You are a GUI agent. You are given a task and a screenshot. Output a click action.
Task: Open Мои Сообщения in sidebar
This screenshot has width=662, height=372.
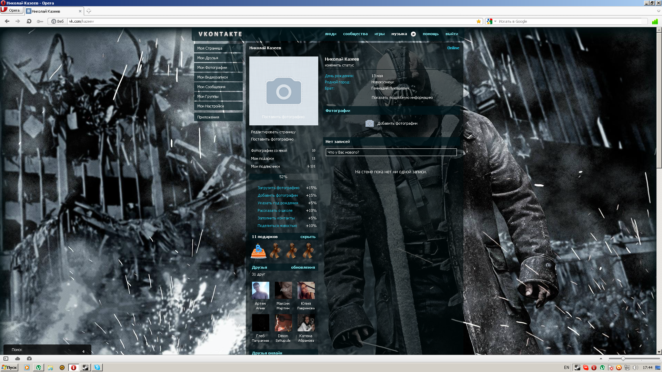click(x=218, y=87)
